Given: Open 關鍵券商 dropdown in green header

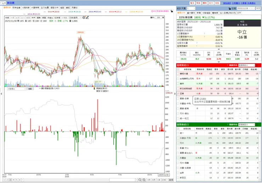Looking at the screenshot, I should pyautogui.click(x=246, y=124).
